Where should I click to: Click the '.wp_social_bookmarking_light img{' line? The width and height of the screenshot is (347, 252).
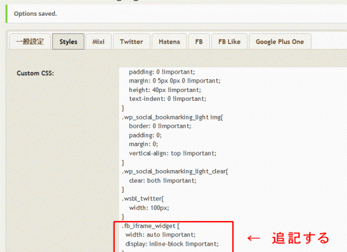(172, 117)
